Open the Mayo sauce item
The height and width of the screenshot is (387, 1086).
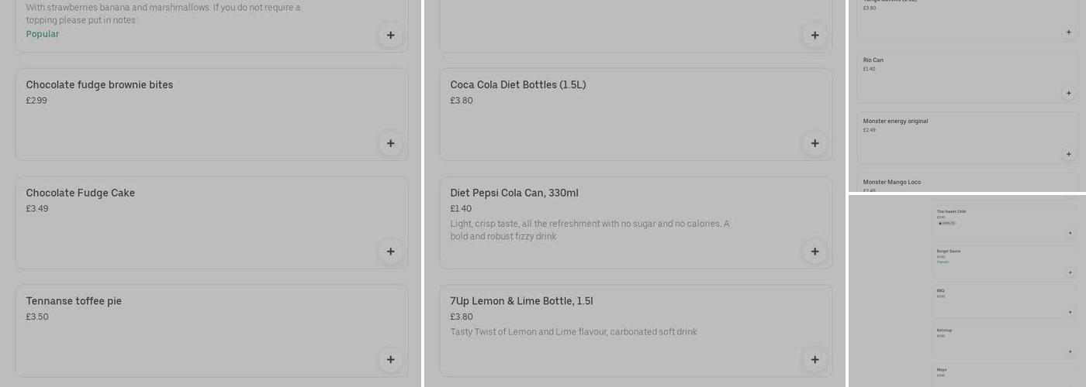click(940, 370)
